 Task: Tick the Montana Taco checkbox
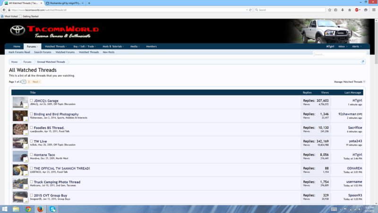click(x=31, y=155)
